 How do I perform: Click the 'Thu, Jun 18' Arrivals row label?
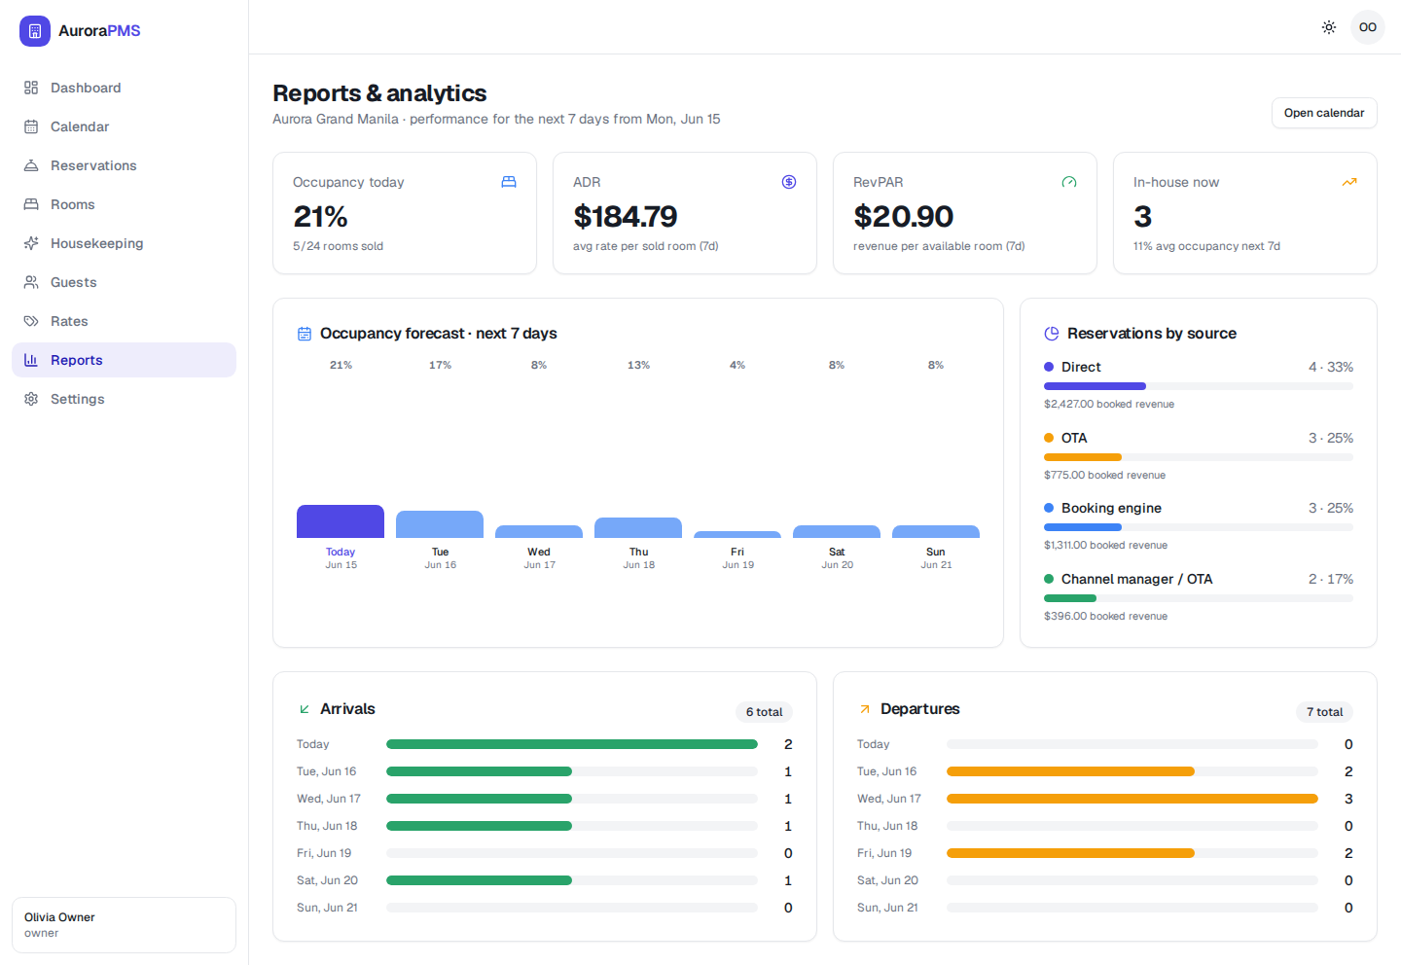tap(327, 826)
